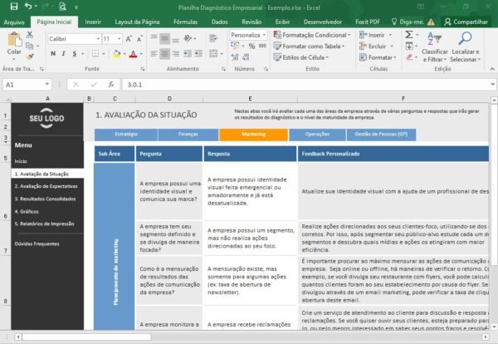Toggle bold N formatting
The image size is (498, 344).
point(53,54)
